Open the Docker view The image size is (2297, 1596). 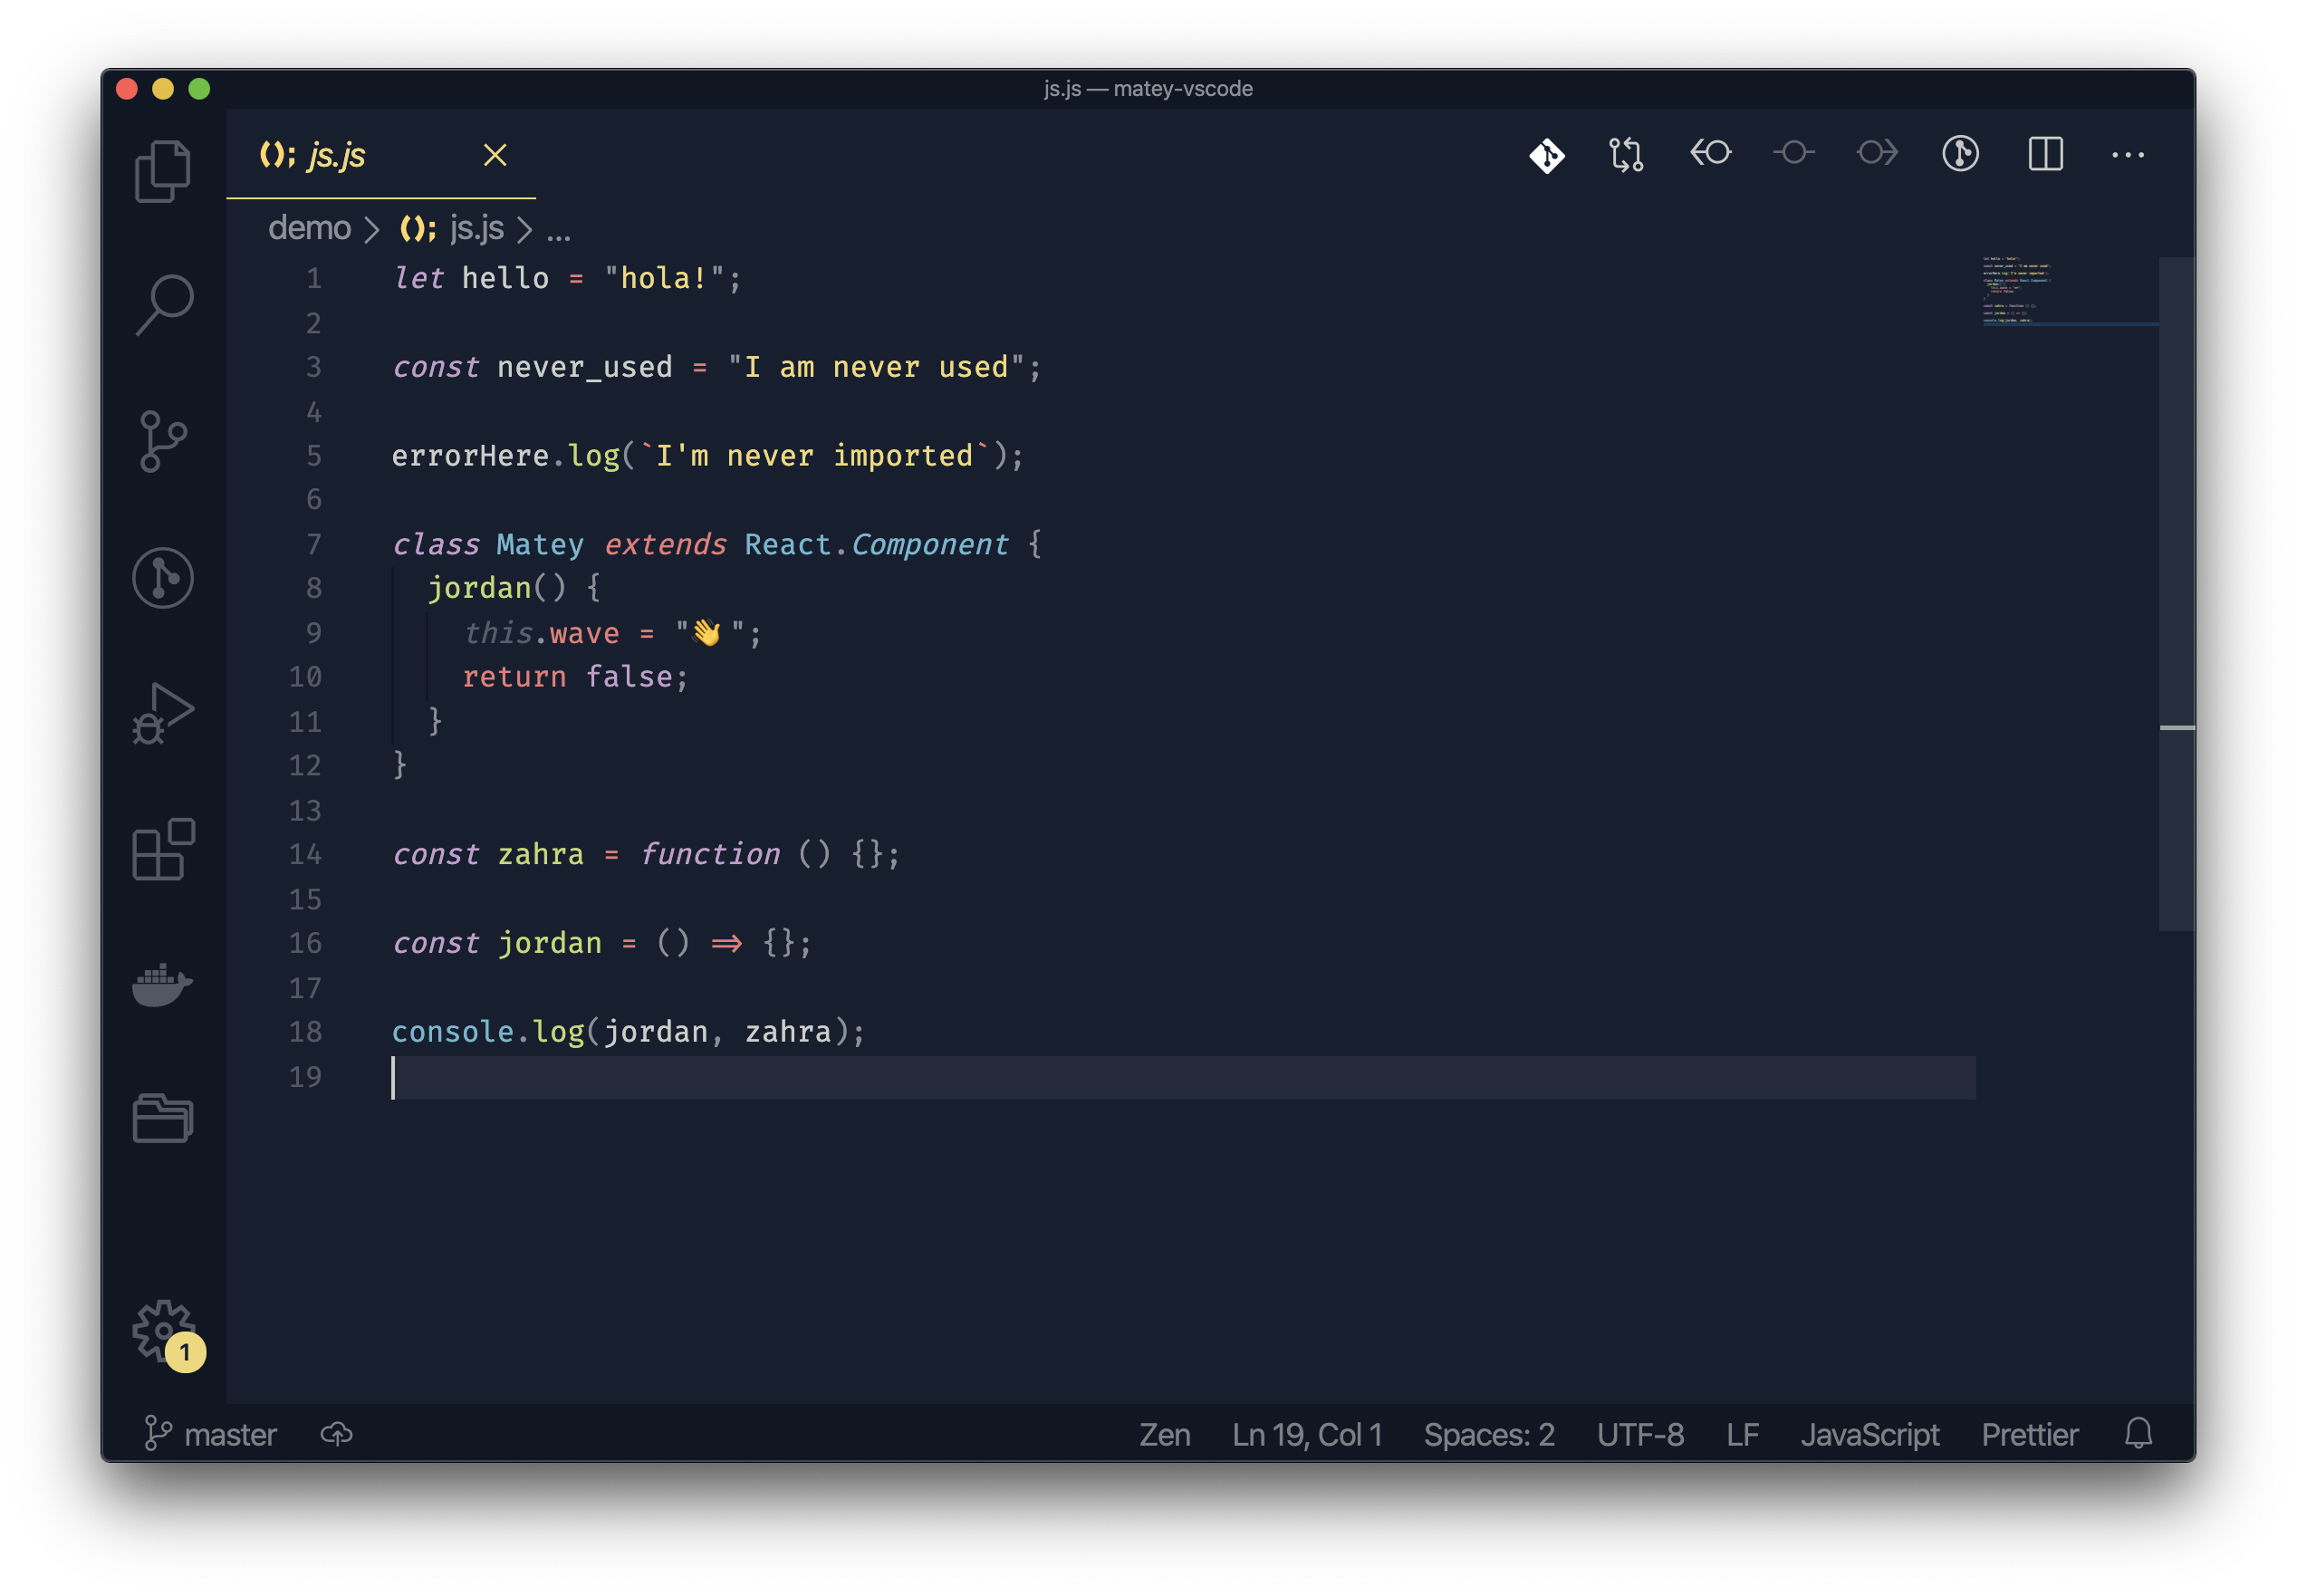click(x=163, y=985)
